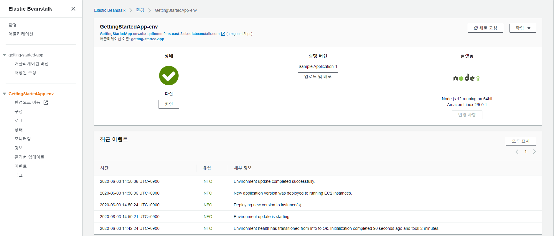Open 관리형 업데이트 sidebar item
Viewport: 554px width, 236px height.
pos(29,157)
